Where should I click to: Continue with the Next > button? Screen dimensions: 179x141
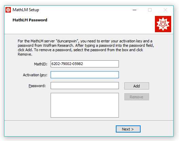tap(128, 129)
